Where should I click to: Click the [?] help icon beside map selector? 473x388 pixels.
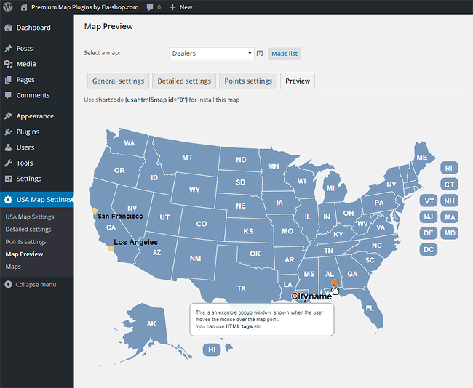(260, 53)
